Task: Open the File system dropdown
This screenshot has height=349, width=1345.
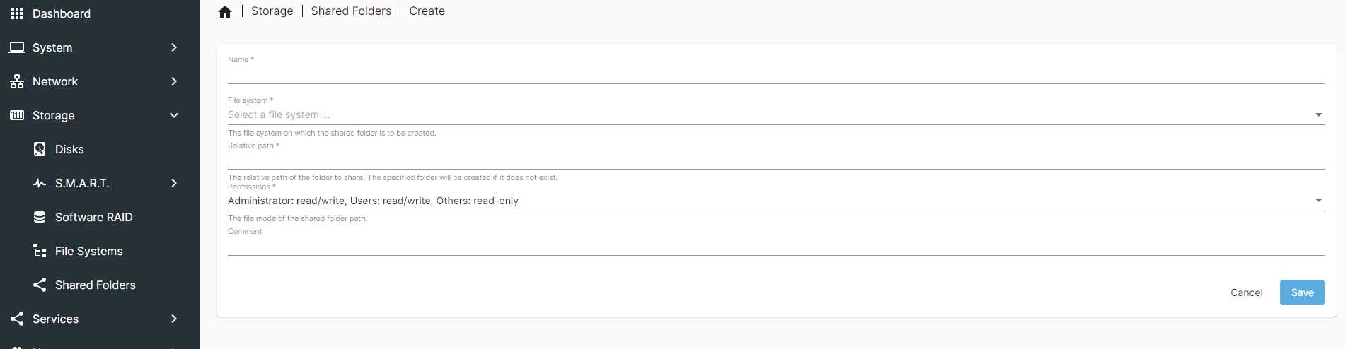Action: 776,114
